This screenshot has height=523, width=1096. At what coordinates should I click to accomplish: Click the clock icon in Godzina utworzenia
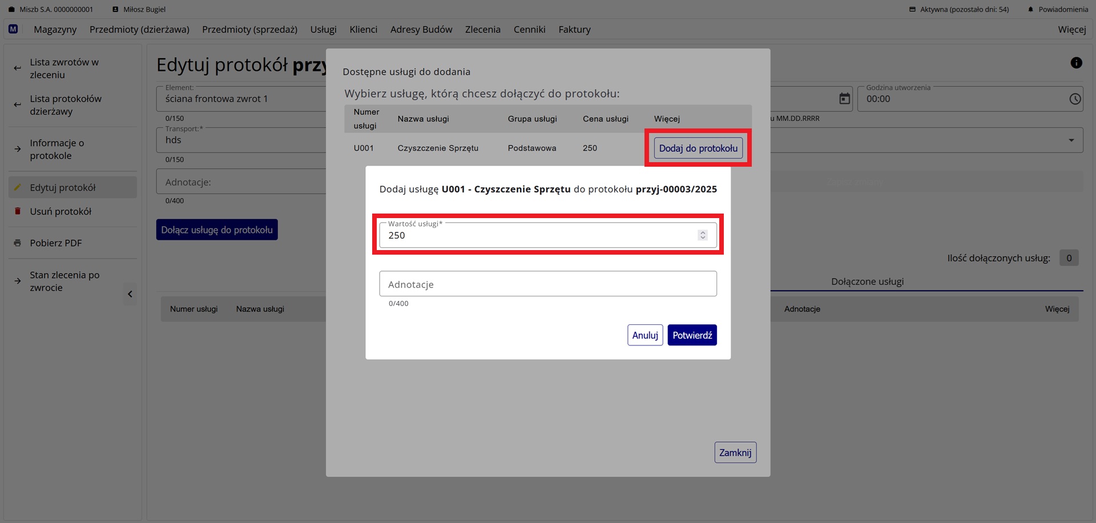(1075, 99)
